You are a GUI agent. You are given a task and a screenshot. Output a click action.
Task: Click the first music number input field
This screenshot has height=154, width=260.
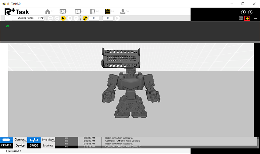click(x=94, y=18)
